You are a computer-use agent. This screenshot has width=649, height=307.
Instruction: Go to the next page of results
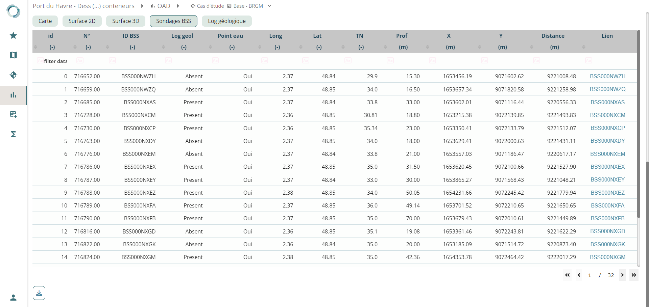pos(622,275)
